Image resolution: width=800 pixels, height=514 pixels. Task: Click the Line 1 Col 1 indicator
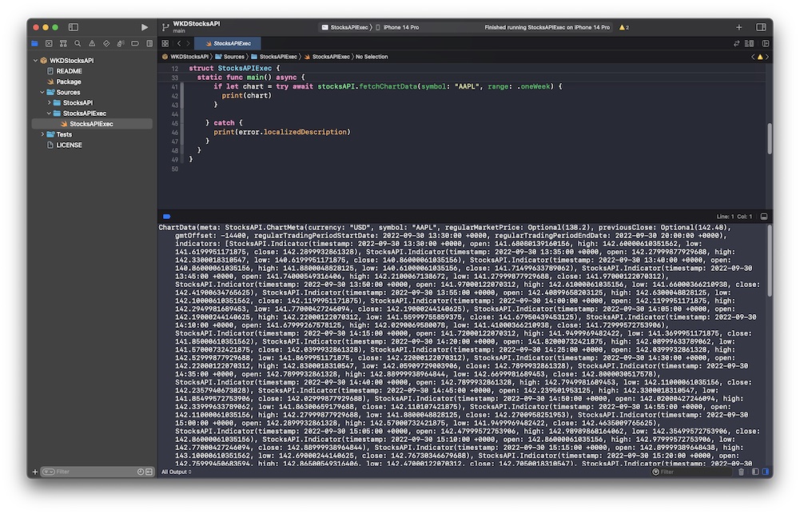point(734,217)
